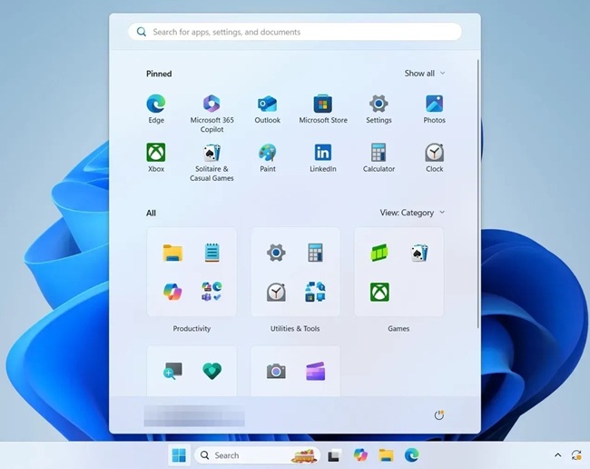Open the Magnifier icon in the bottom category row
This screenshot has height=469, width=590.
point(172,371)
